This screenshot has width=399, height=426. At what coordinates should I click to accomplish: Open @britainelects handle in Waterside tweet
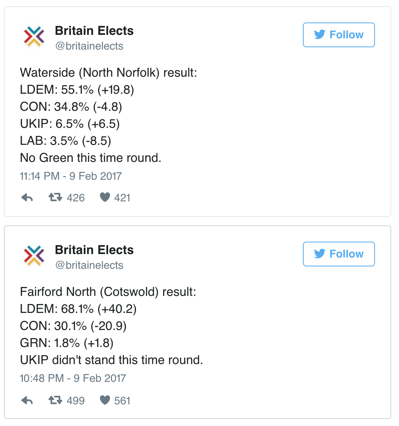pos(89,46)
